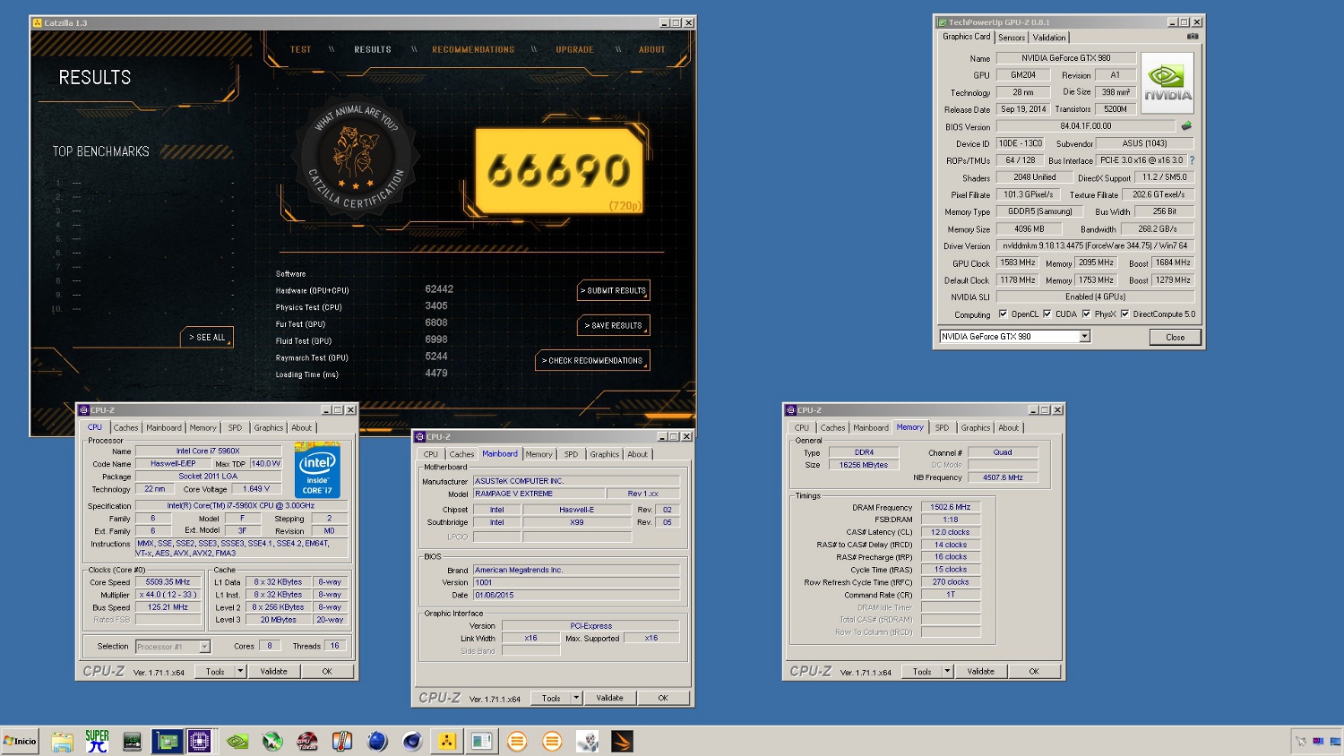Viewport: 1344px width, 756px height.
Task: Click Validate in the Memory CPU-Z window
Action: 980,671
